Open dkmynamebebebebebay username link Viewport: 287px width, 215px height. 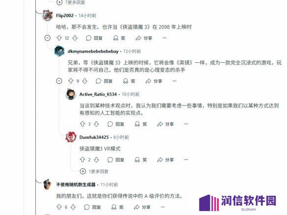coord(93,52)
